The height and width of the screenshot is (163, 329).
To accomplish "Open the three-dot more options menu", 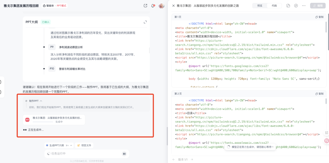I will pos(304,6).
